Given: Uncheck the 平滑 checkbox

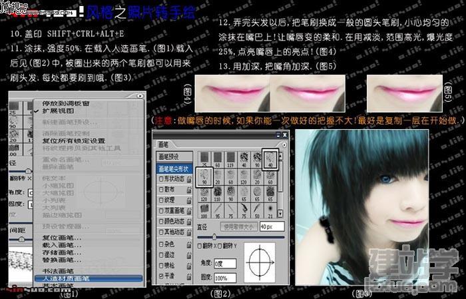Looking at the screenshot, I should pos(161,276).
